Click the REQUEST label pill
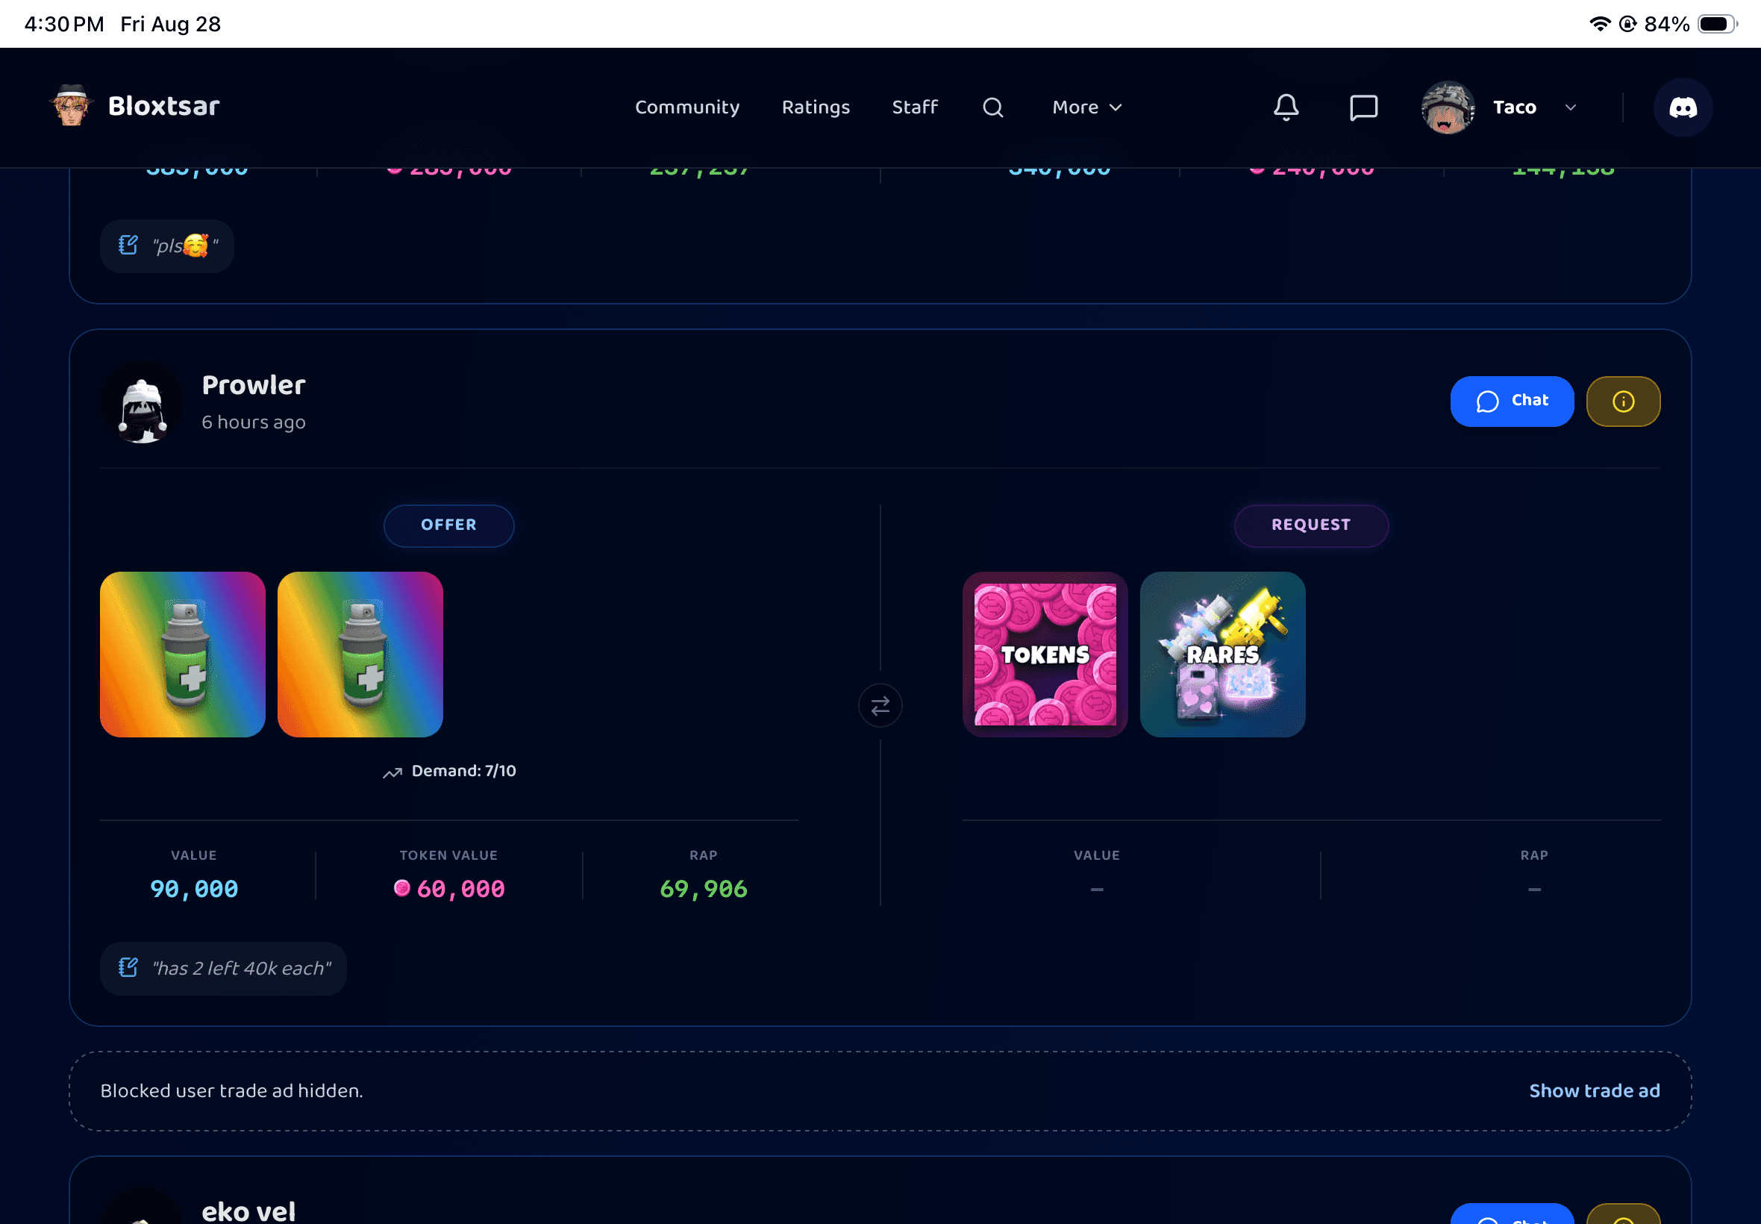The height and width of the screenshot is (1224, 1761). pyautogui.click(x=1311, y=525)
